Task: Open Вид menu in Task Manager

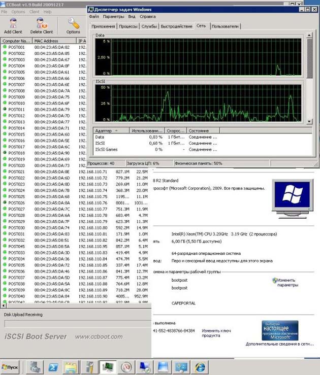Action: [x=132, y=17]
